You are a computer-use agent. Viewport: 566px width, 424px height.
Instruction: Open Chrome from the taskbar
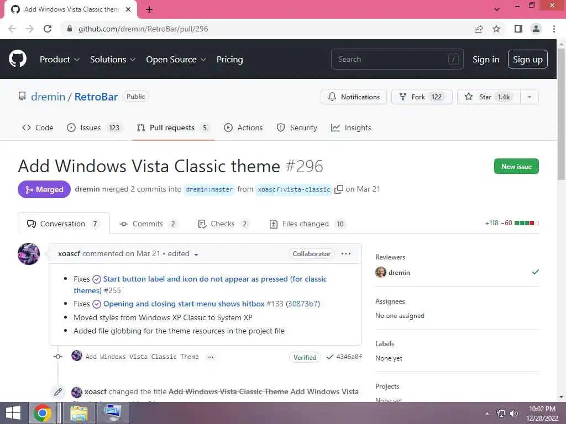42,413
